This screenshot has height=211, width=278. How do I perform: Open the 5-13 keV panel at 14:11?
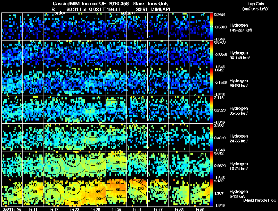[33, 193]
